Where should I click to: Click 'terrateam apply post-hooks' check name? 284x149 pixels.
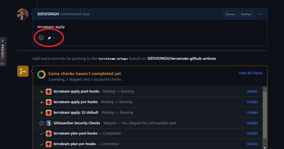(x=76, y=91)
